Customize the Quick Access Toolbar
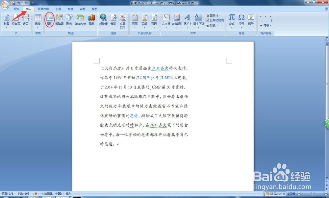This screenshot has height=198, width=329. [33, 3]
